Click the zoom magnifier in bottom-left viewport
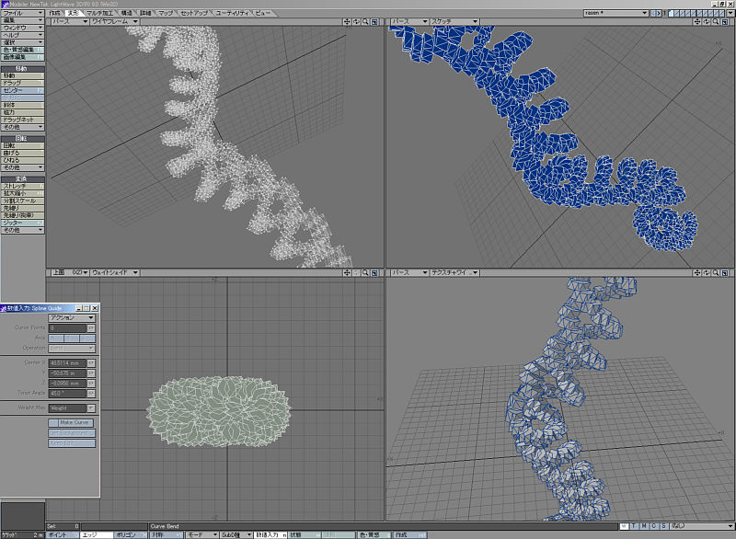 pyautogui.click(x=366, y=272)
